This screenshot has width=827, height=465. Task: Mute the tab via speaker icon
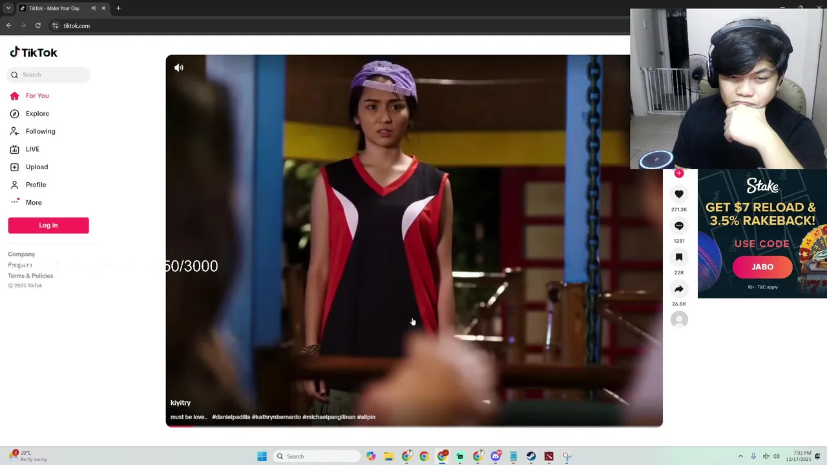94,8
